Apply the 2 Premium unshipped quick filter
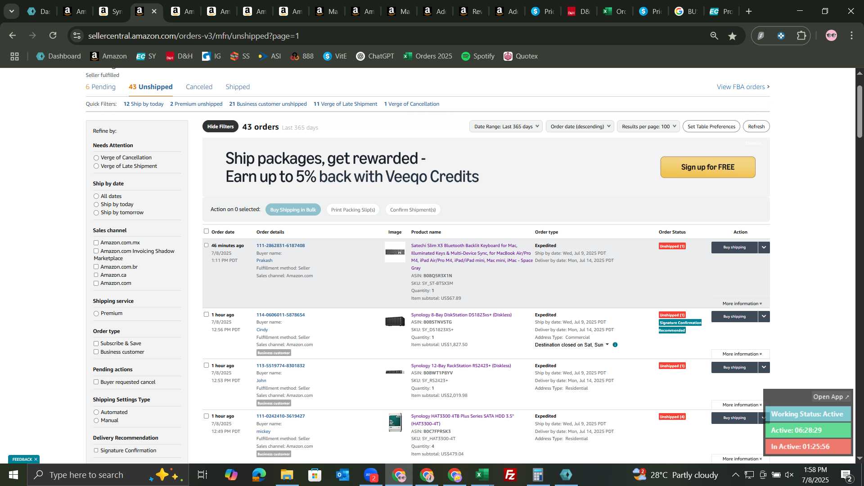 click(196, 104)
